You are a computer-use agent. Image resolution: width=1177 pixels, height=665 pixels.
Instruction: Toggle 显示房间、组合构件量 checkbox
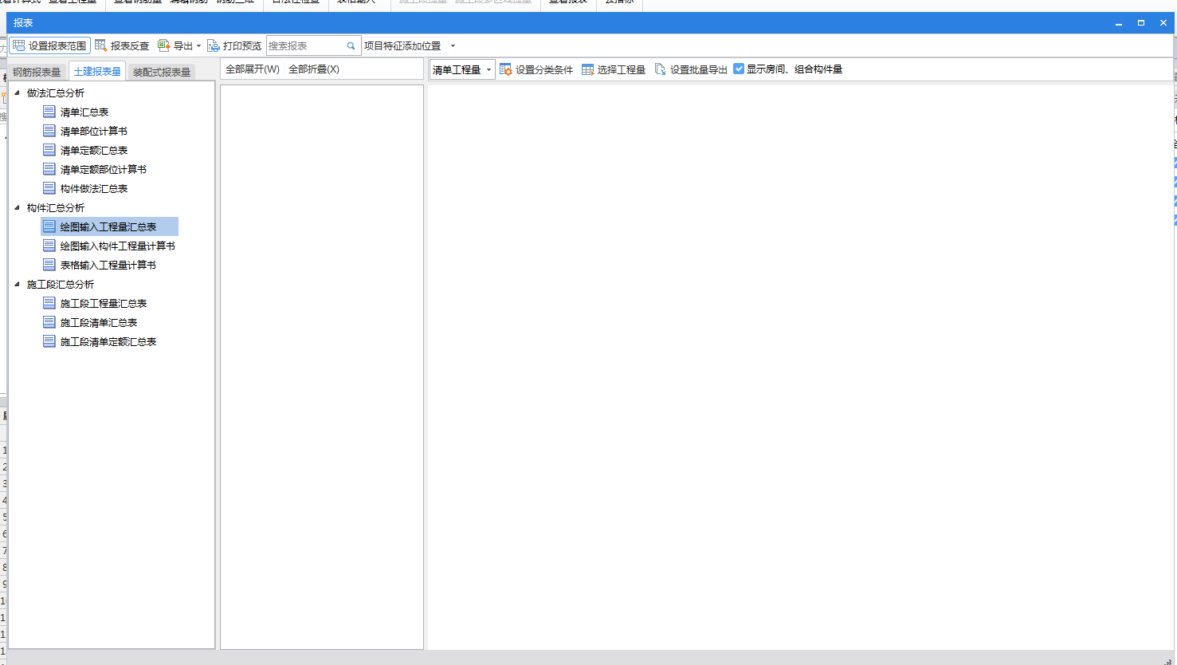click(739, 69)
